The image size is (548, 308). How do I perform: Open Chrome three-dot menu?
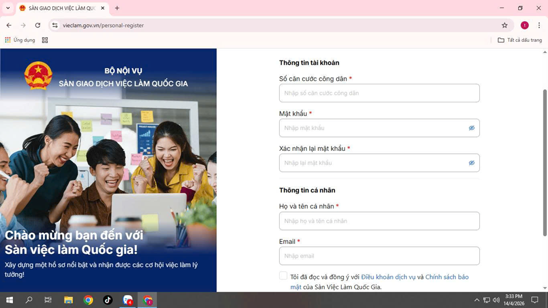click(539, 26)
